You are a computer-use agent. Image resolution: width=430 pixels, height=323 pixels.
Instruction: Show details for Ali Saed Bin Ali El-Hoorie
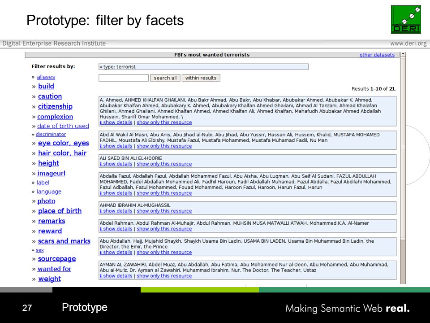(x=116, y=164)
